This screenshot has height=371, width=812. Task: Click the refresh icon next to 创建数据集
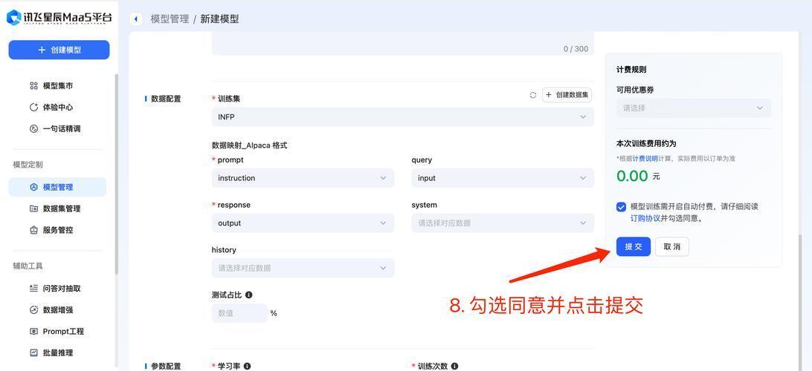[x=532, y=95]
